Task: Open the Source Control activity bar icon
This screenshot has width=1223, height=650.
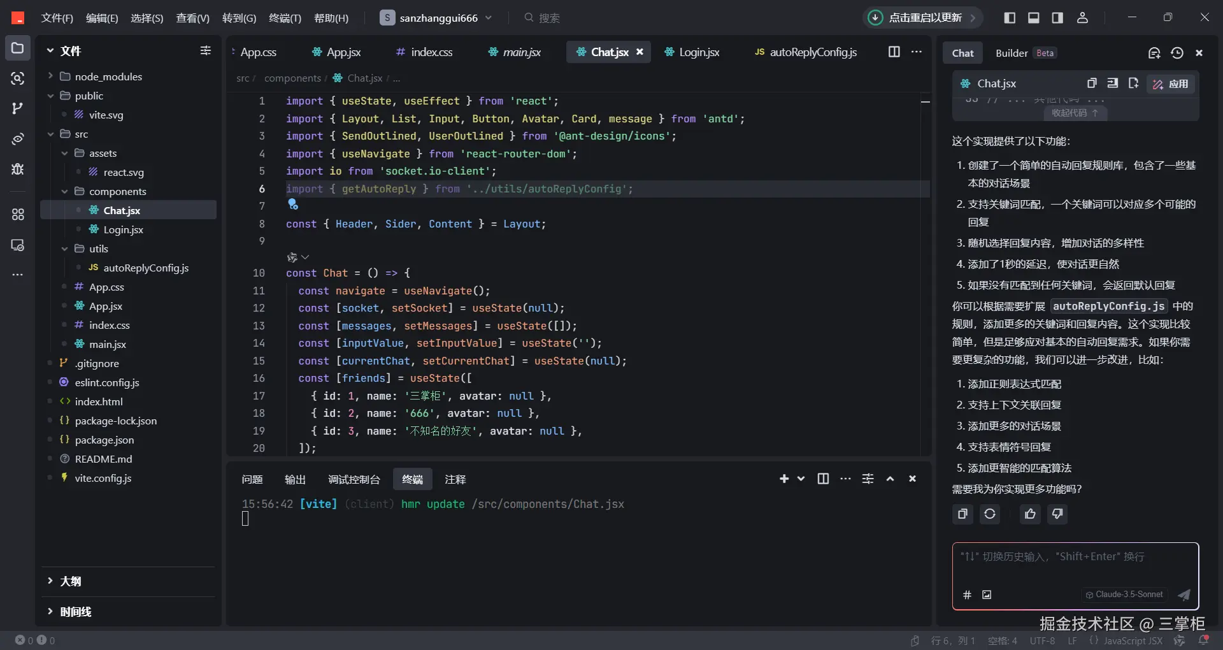Action: pos(18,108)
